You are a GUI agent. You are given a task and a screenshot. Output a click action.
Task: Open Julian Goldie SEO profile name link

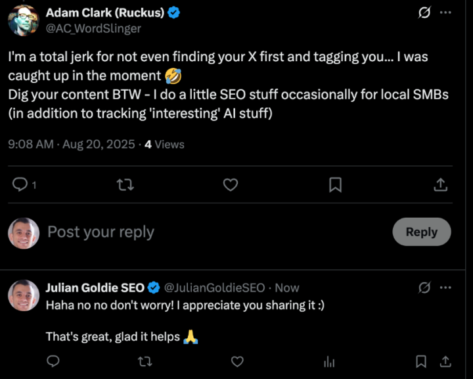point(95,288)
